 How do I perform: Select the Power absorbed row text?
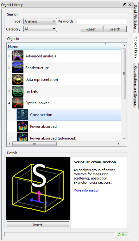pos(43,126)
